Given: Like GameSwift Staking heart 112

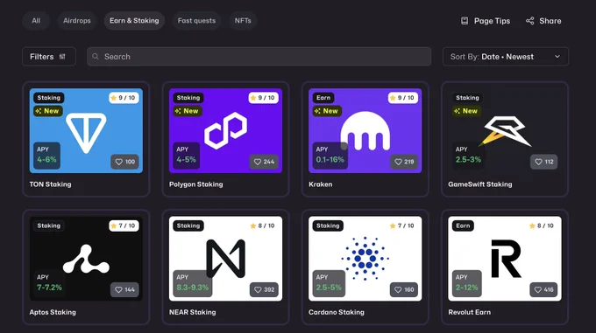Looking at the screenshot, I should (544, 162).
